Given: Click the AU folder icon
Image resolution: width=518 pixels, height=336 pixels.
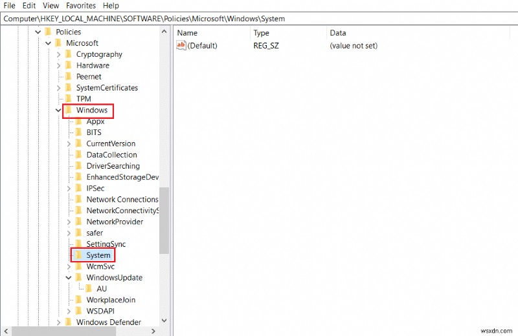Looking at the screenshot, I should [89, 289].
